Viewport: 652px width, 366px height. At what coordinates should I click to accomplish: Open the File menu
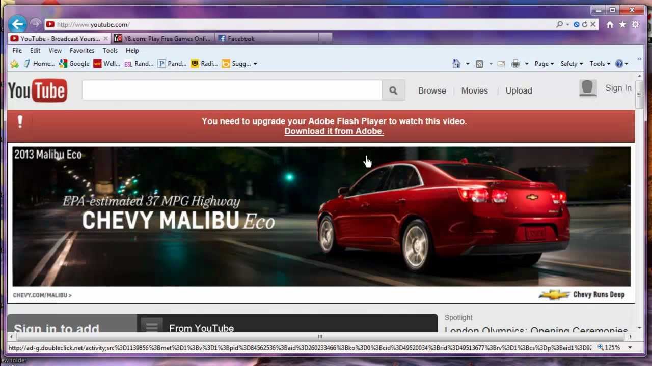[x=17, y=50]
